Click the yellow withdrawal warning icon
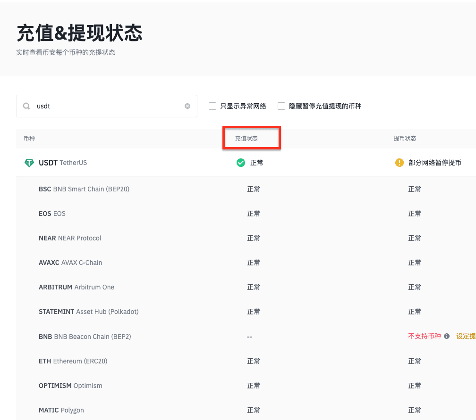476x420 pixels. coord(399,163)
